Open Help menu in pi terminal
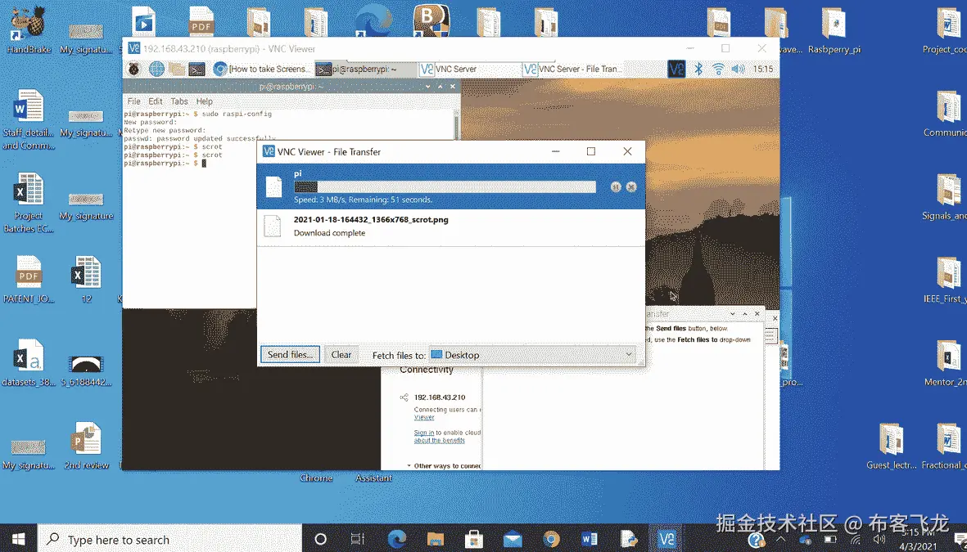967x552 pixels. pos(204,101)
